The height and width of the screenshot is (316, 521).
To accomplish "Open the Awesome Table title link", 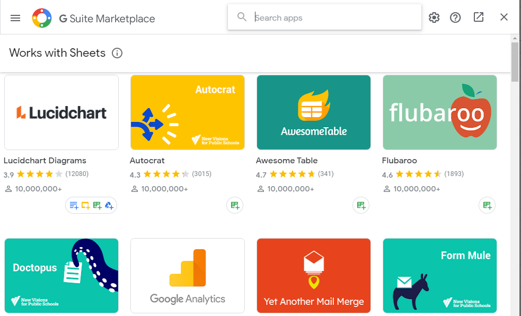I will click(287, 161).
